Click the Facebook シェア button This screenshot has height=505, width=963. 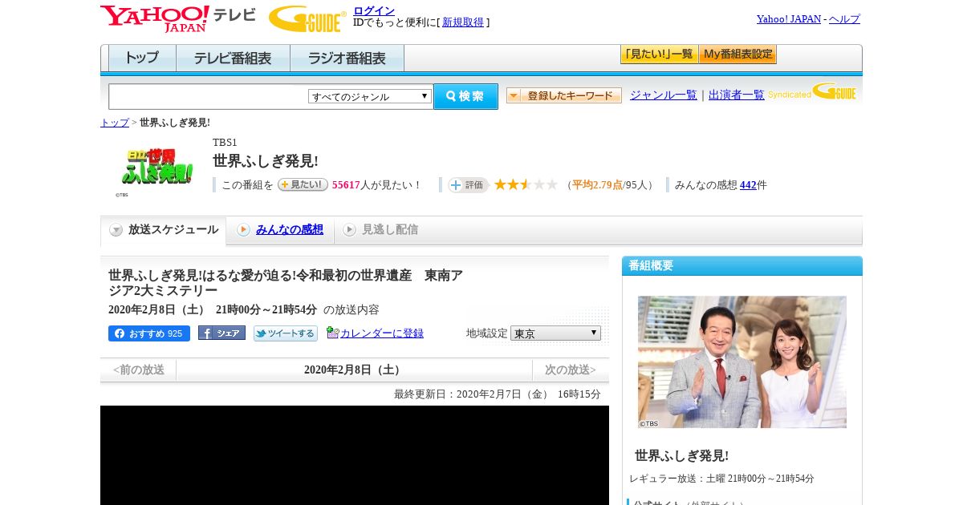pyautogui.click(x=221, y=333)
